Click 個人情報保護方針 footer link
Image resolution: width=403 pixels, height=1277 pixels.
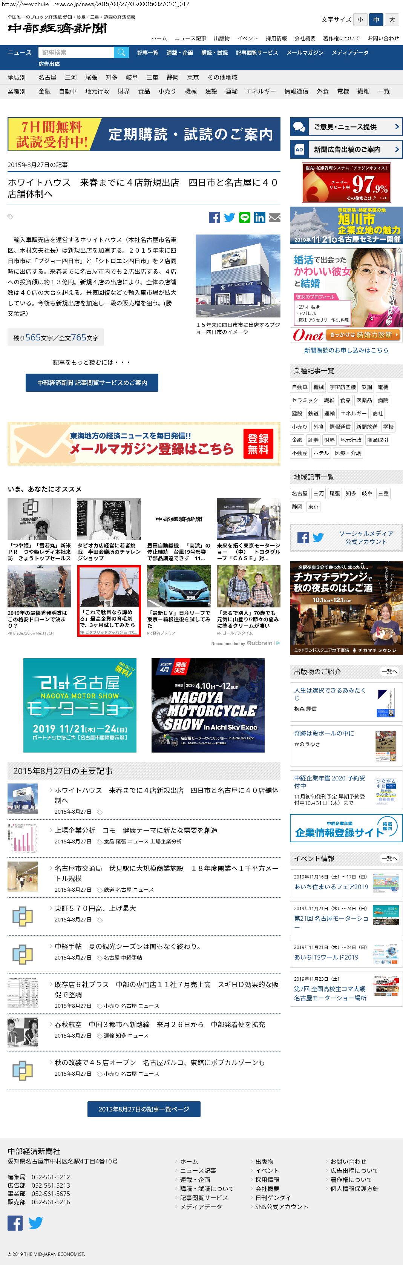pos(354,1188)
